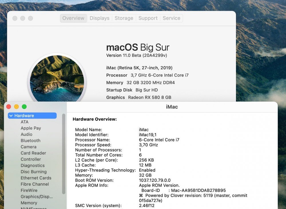Open the Displays tab
Image resolution: width=286 pixels, height=209 pixels.
100,18
